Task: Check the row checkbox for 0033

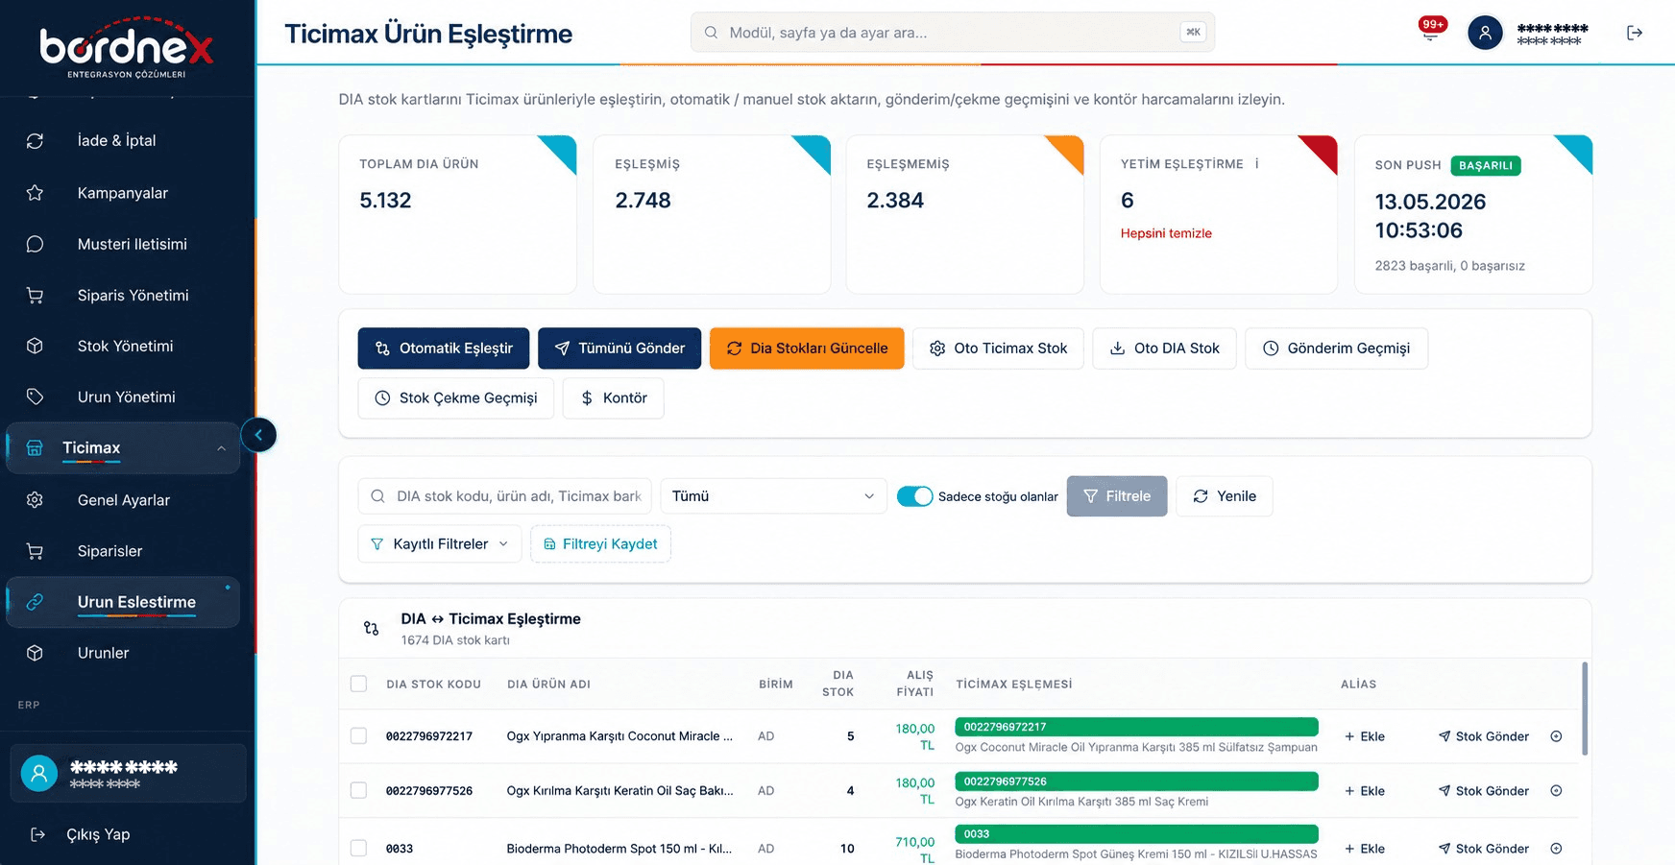Action: tap(358, 848)
